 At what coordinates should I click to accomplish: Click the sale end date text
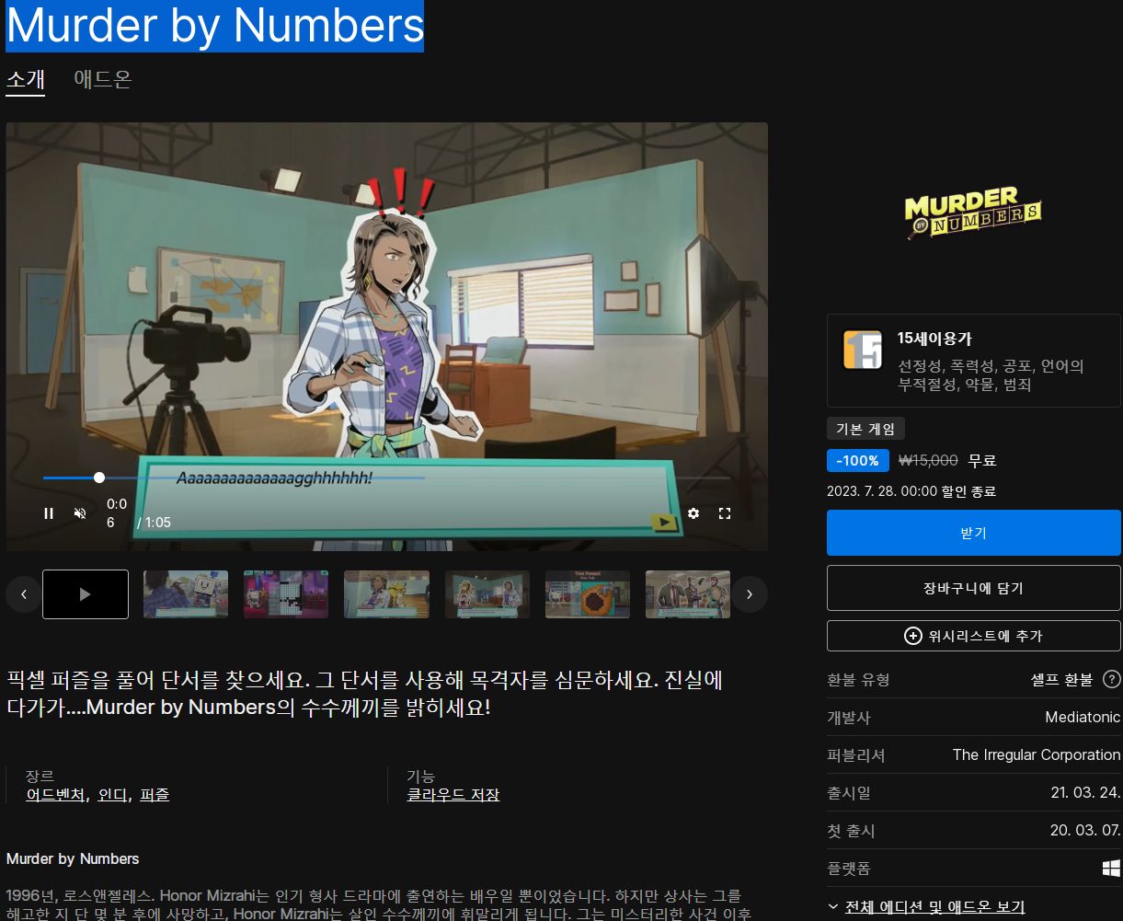point(911,492)
